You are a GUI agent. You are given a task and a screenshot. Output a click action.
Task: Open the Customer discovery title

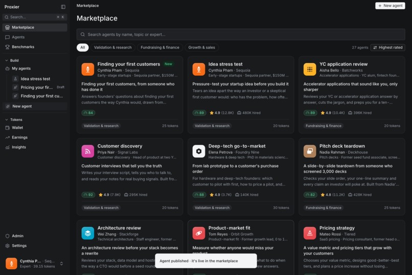click(120, 146)
